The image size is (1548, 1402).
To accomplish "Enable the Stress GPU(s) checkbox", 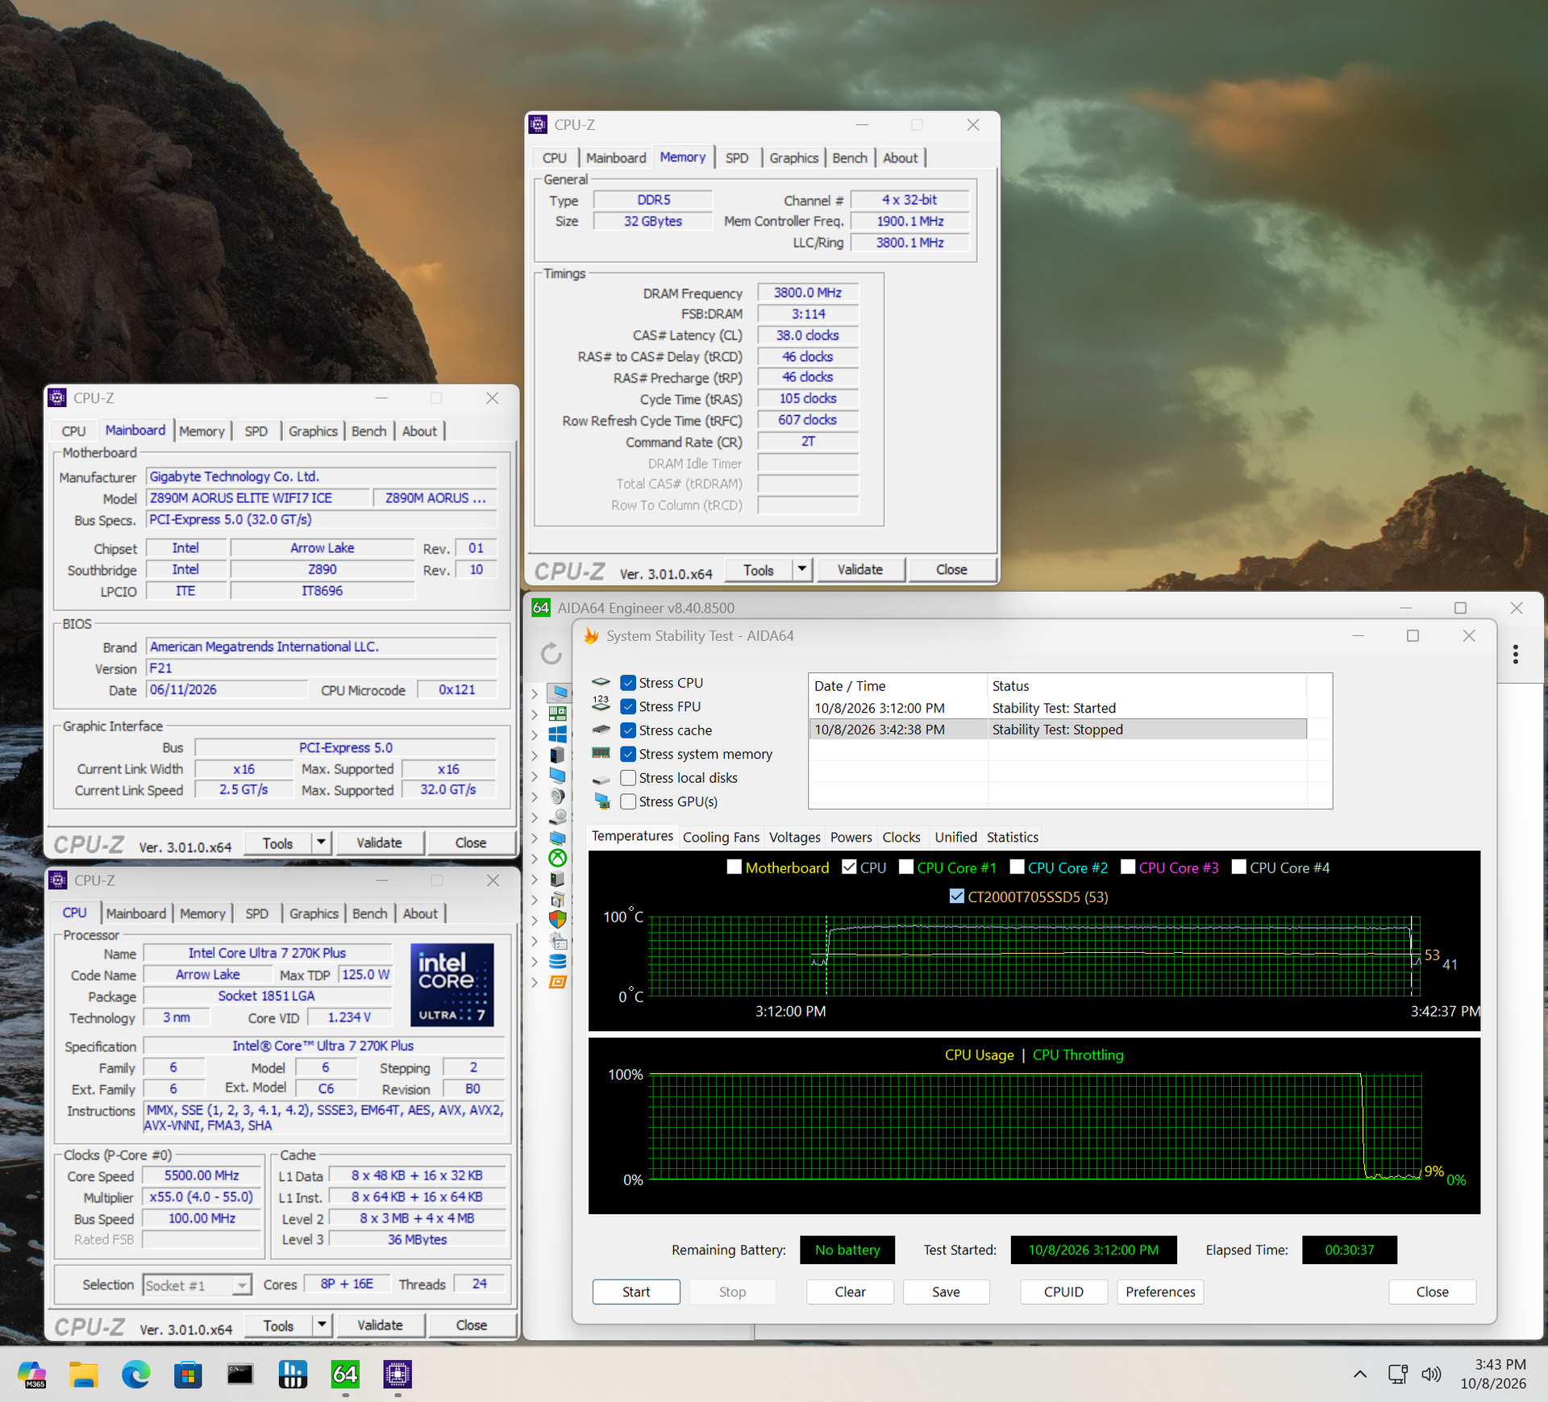I will [628, 802].
